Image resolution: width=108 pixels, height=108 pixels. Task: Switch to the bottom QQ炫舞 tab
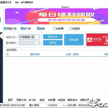[52, 100]
